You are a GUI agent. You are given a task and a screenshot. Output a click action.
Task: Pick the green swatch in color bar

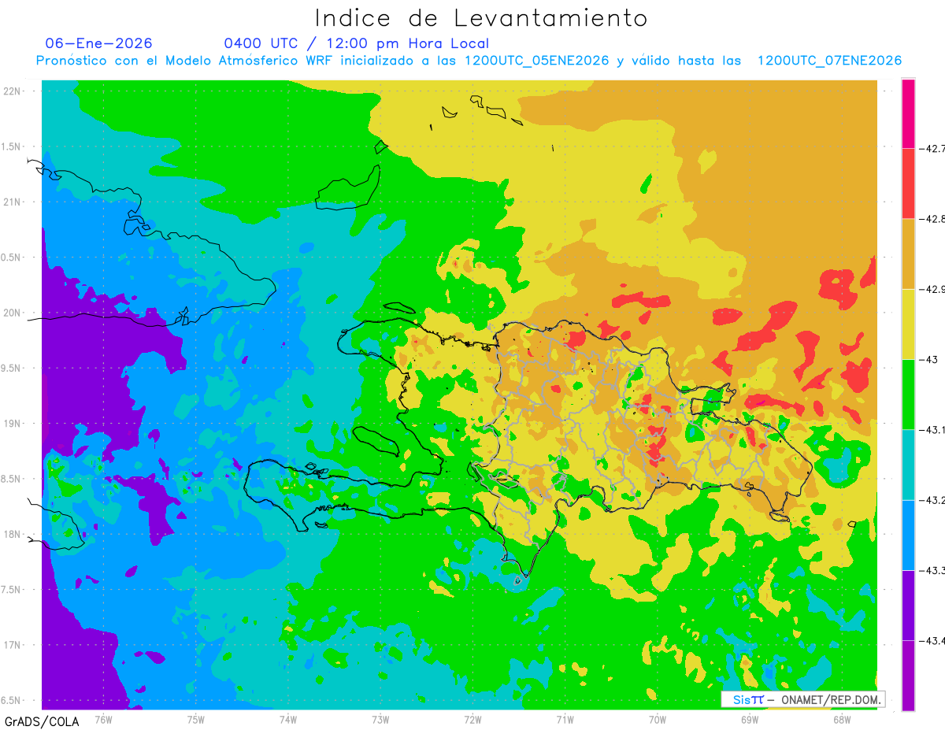[908, 394]
